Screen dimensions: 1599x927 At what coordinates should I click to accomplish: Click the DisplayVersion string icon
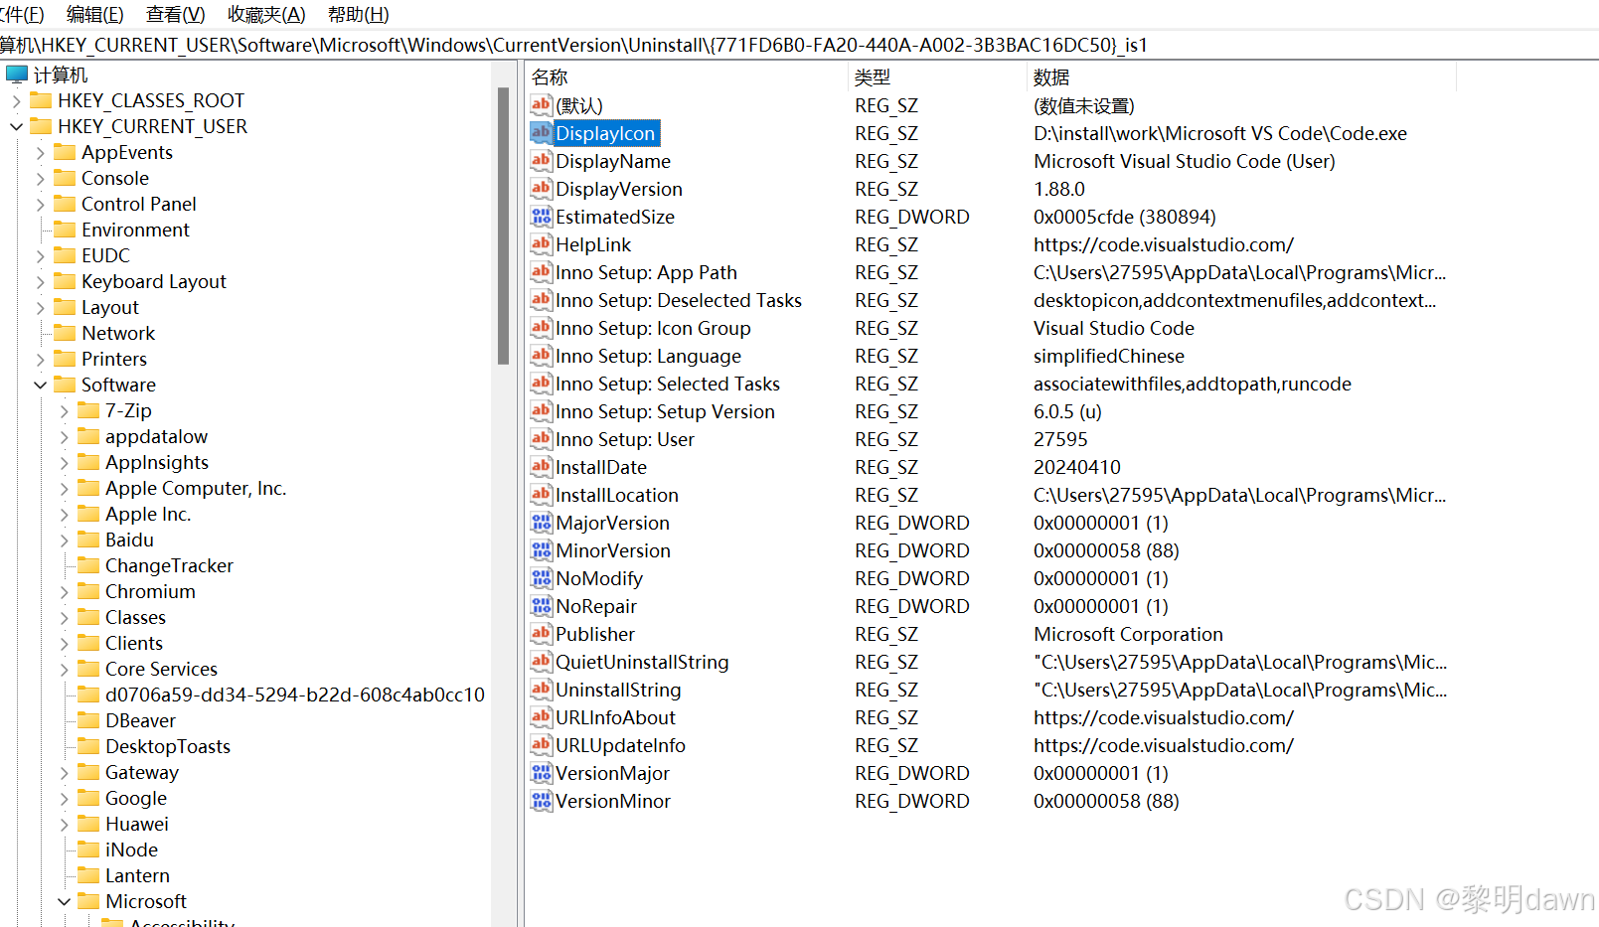coord(542,189)
